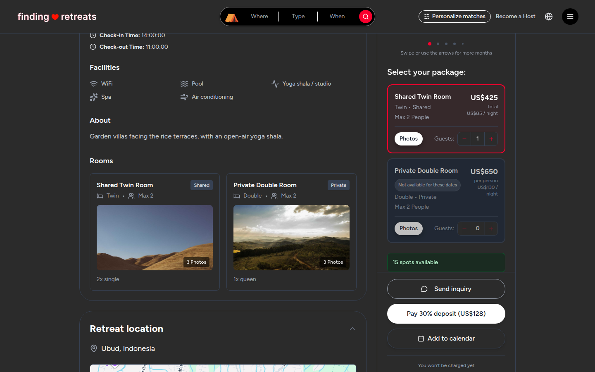Click the location pin beside Ubud, Indonesia
Image resolution: width=595 pixels, height=372 pixels.
[94, 348]
